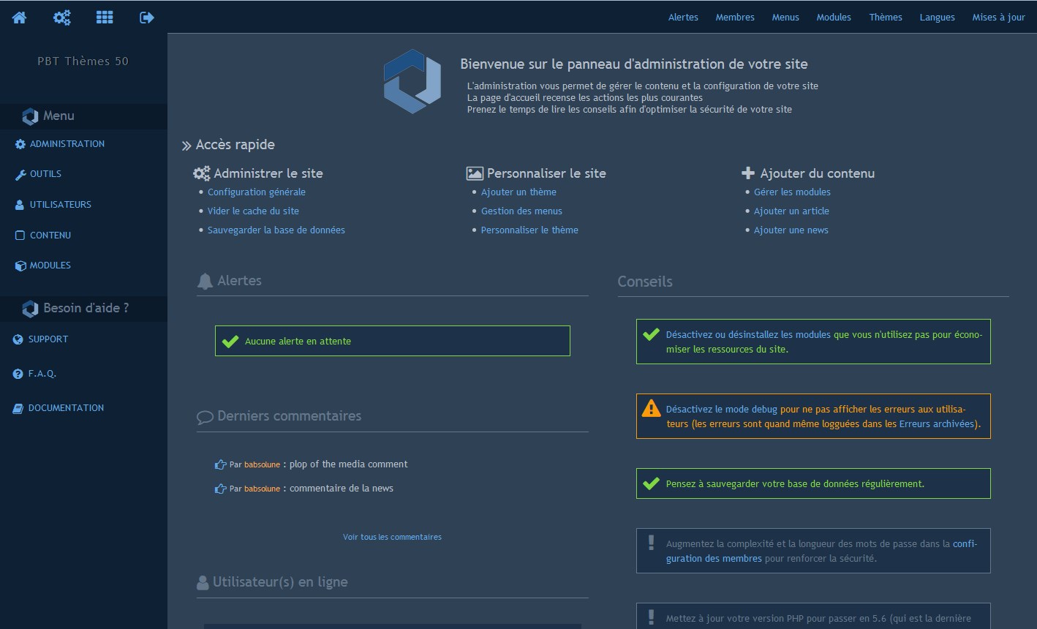Click the globe icon next to SUPPORT
This screenshot has width=1037, height=629.
point(18,339)
